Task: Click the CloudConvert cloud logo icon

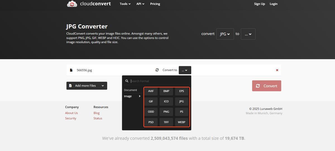Action: click(x=72, y=4)
